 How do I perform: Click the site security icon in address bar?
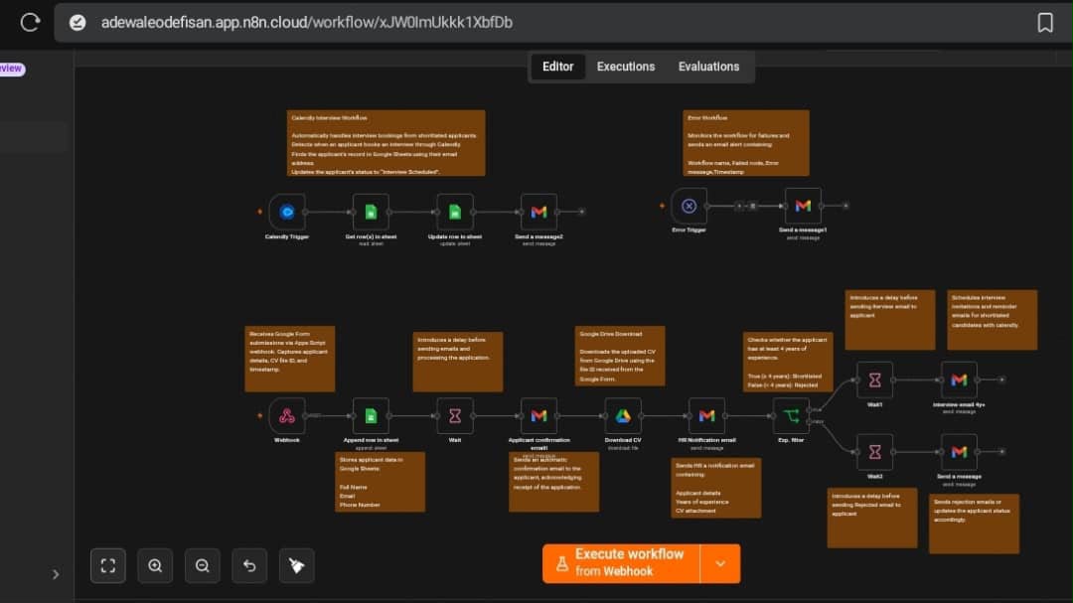(x=77, y=23)
